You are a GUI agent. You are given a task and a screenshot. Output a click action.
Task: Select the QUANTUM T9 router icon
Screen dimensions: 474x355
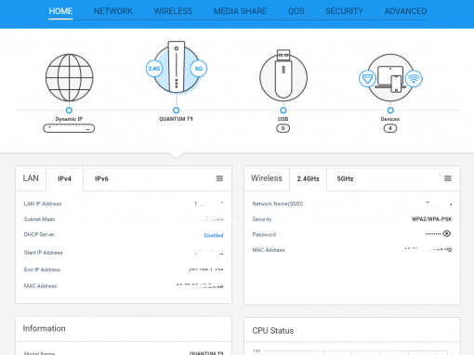(177, 67)
